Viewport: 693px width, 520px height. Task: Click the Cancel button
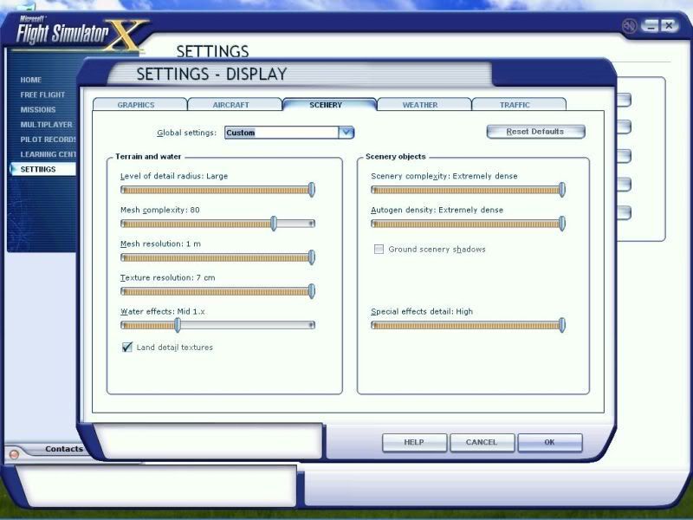click(482, 442)
